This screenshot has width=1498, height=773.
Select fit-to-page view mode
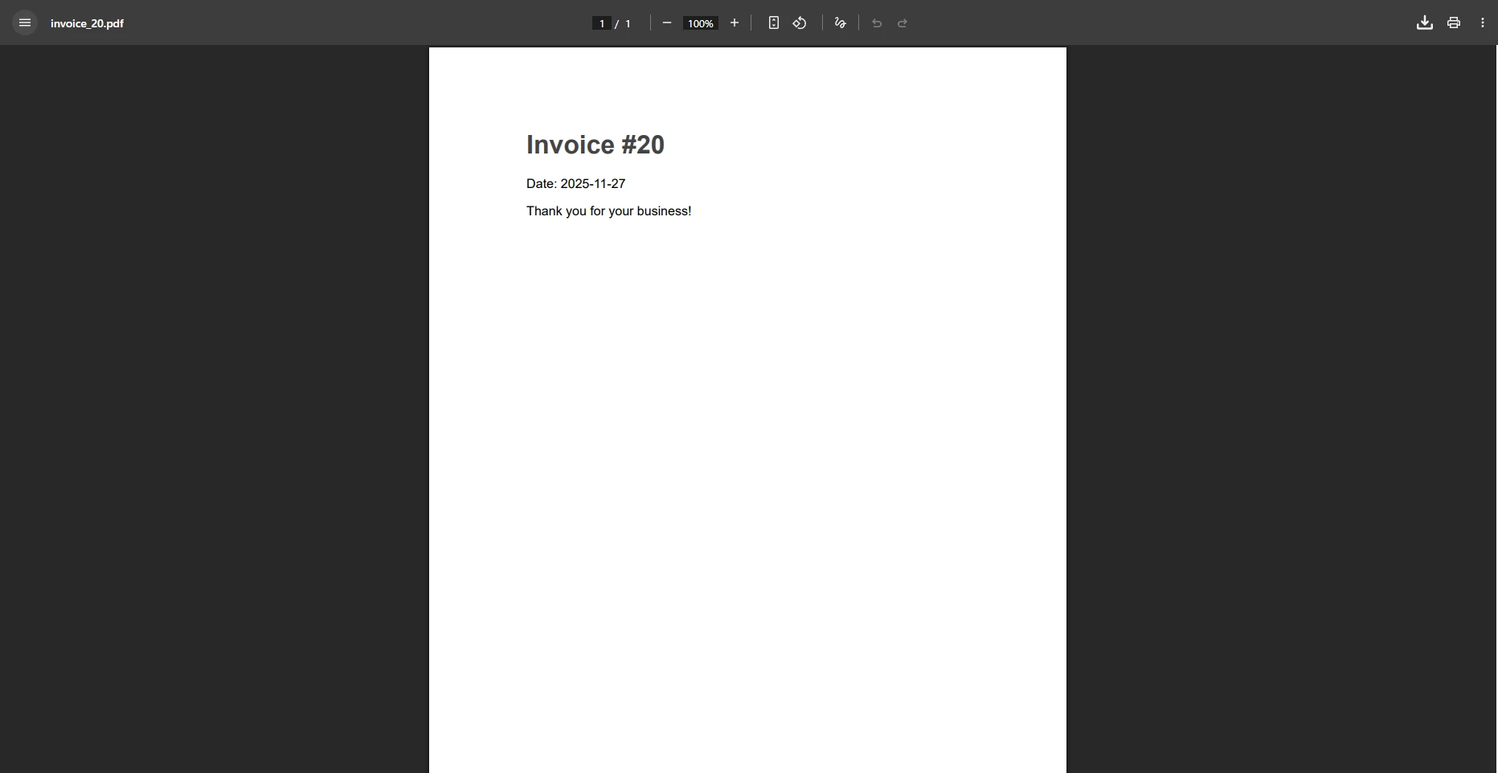pyautogui.click(x=774, y=22)
